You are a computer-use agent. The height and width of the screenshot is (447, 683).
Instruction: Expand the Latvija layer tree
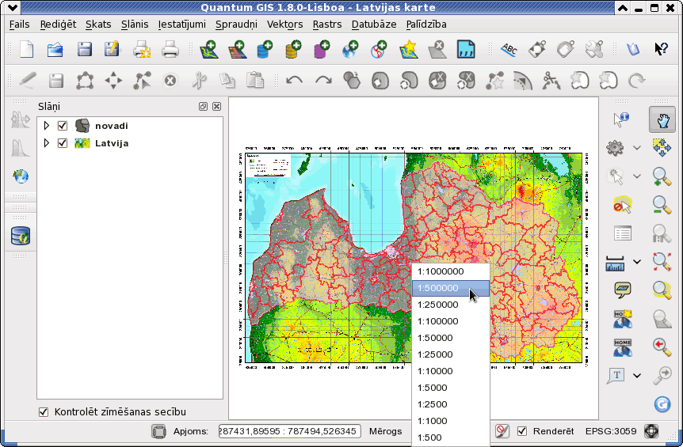(46, 143)
